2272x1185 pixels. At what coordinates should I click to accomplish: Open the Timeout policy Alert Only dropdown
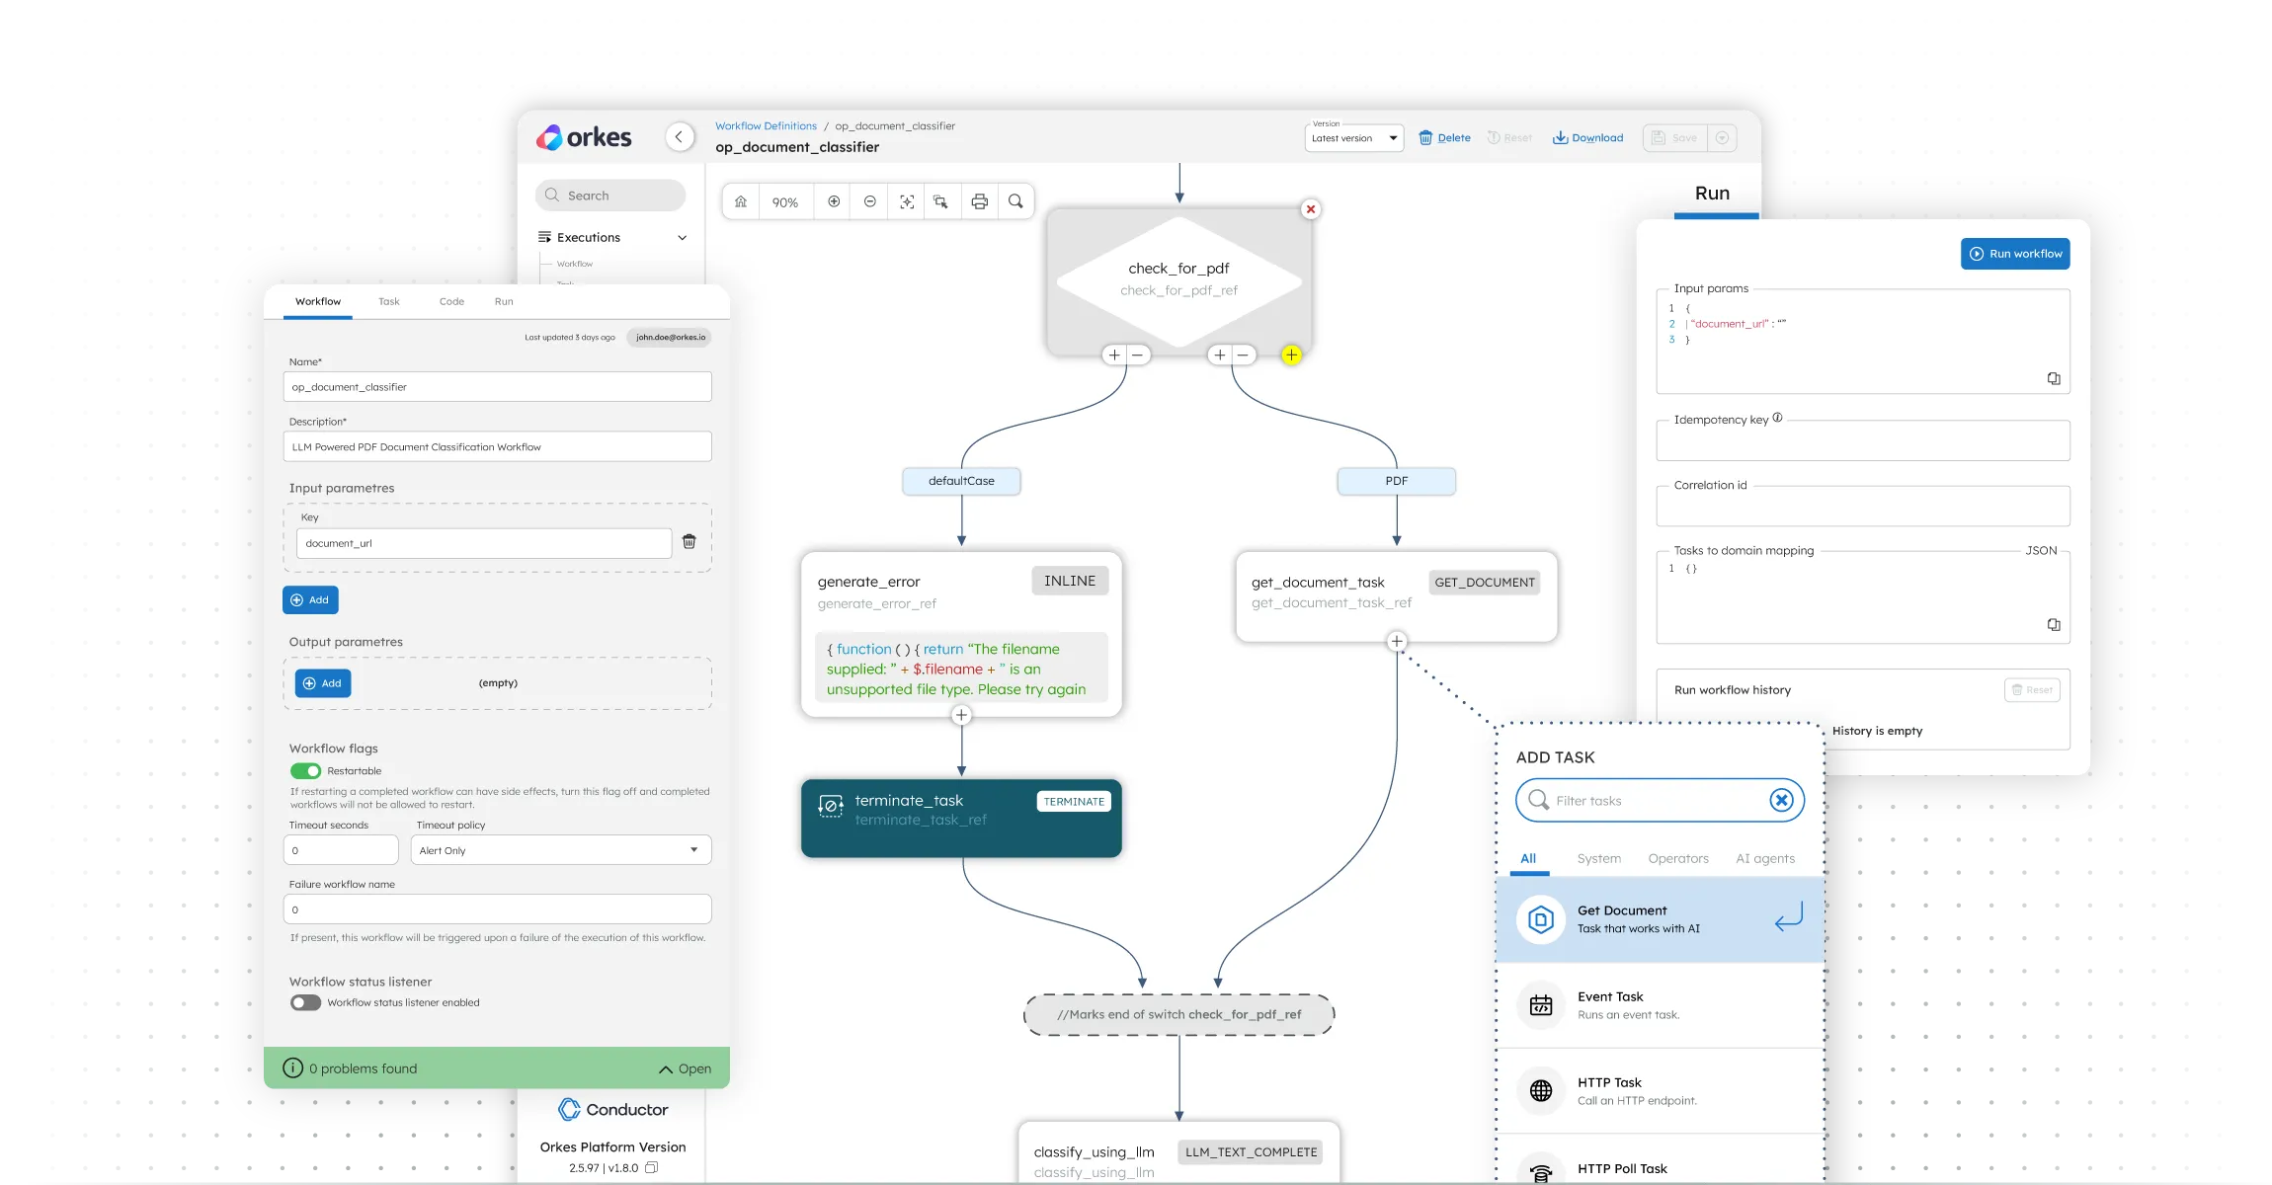point(560,850)
